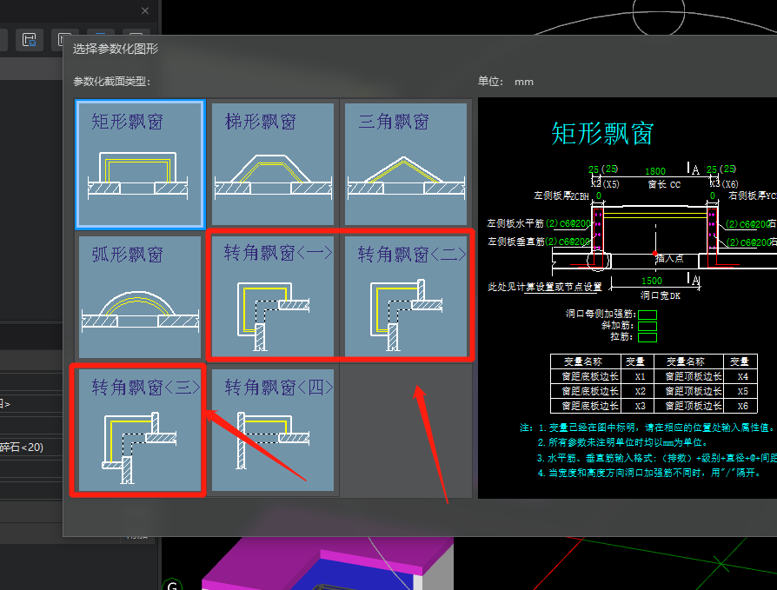Edit the 左侧板垂直筋 value (2)C6@200
Screen dimensions: 777x590
click(x=568, y=242)
